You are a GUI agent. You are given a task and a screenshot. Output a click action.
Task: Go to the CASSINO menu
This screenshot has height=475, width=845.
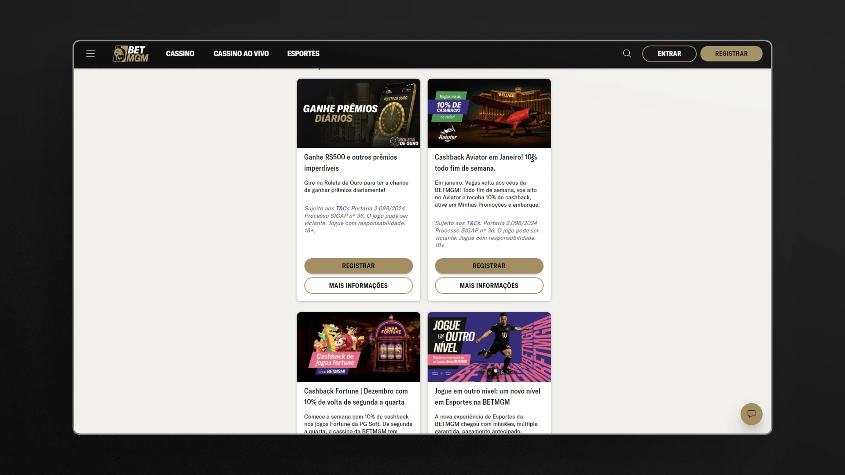click(180, 54)
